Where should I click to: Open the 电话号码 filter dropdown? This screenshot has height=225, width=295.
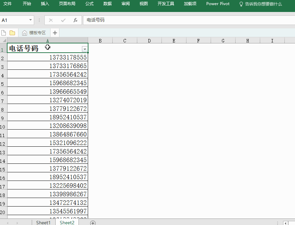click(x=85, y=49)
